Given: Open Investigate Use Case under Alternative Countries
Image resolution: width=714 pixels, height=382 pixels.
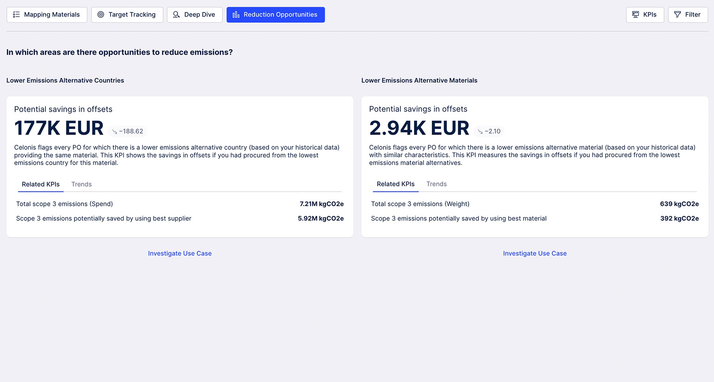Looking at the screenshot, I should click(180, 253).
